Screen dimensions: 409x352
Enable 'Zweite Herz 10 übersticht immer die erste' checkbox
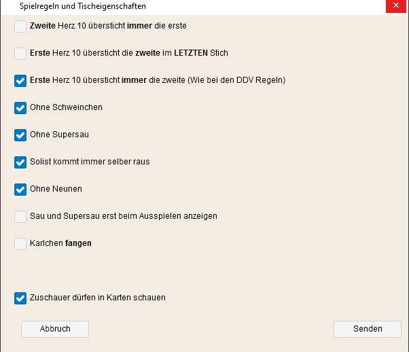20,27
